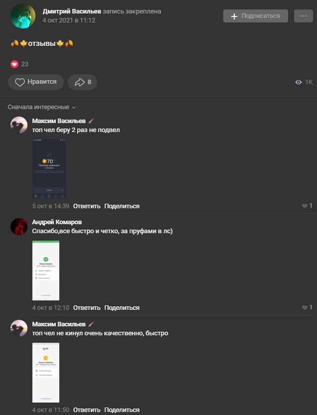Open the three-dots post options menu
This screenshot has height=415, width=317.
click(303, 16)
